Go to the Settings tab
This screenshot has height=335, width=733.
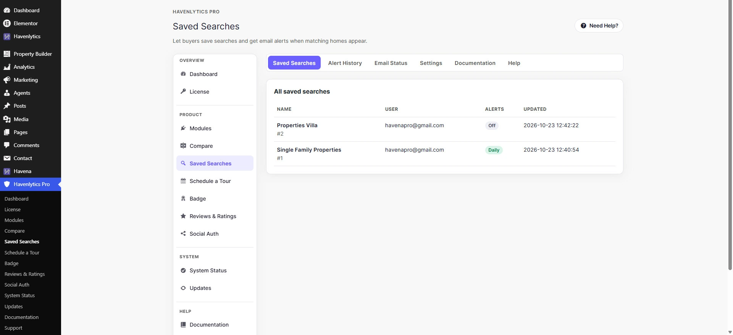point(431,63)
